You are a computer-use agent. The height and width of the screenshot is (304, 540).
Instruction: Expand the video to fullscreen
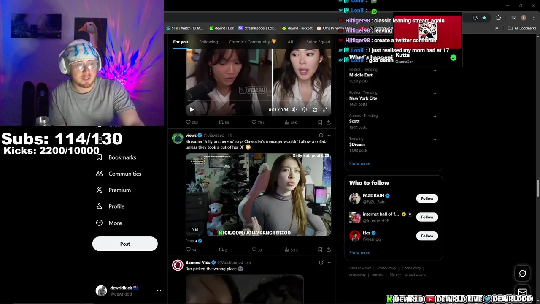(325, 109)
